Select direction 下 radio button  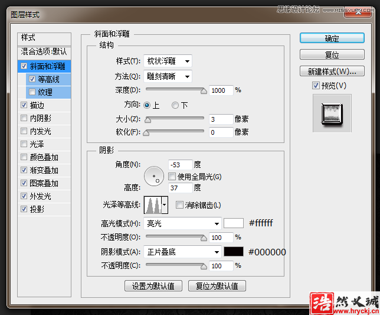click(x=175, y=105)
